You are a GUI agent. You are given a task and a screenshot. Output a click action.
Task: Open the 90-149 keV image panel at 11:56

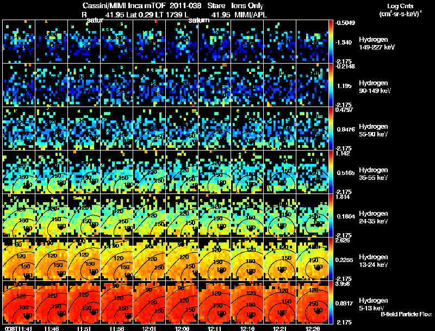tap(117, 85)
